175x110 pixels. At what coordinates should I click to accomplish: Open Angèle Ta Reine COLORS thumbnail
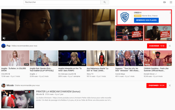tap(15, 58)
